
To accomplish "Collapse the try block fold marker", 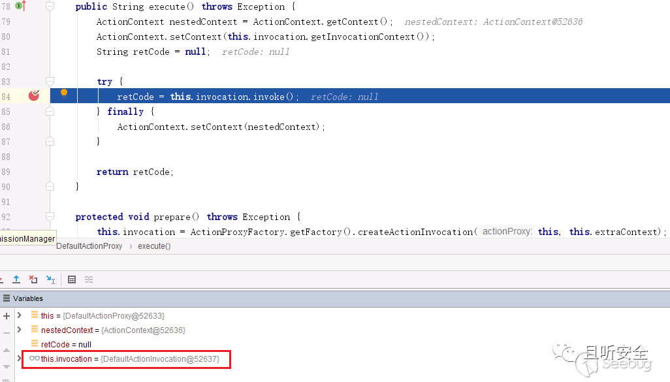I will (50, 82).
